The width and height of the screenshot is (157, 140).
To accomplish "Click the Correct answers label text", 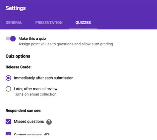I will pyautogui.click(x=28, y=134).
